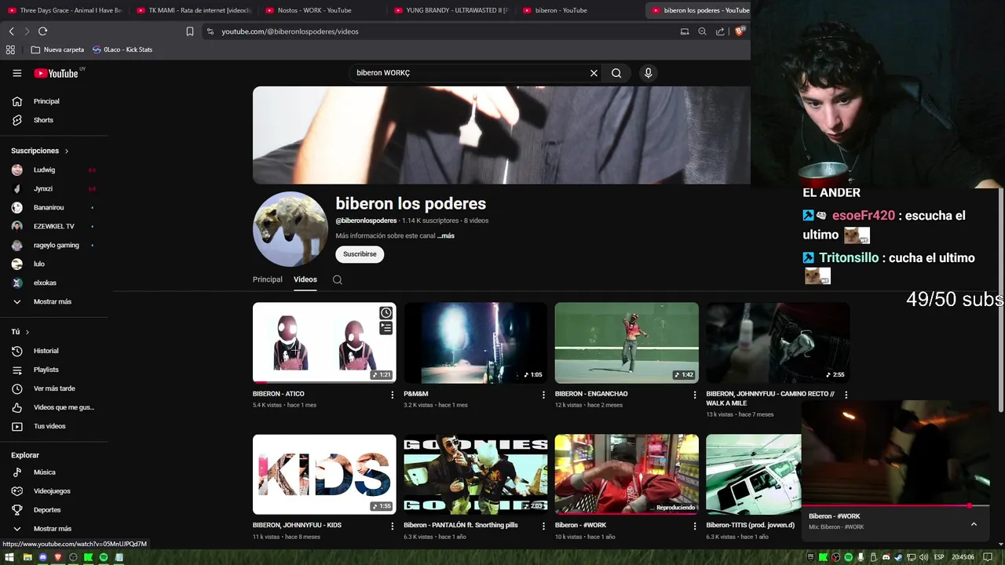Expand subscriptions with Mostrar más
1005x565 pixels.
(x=53, y=301)
